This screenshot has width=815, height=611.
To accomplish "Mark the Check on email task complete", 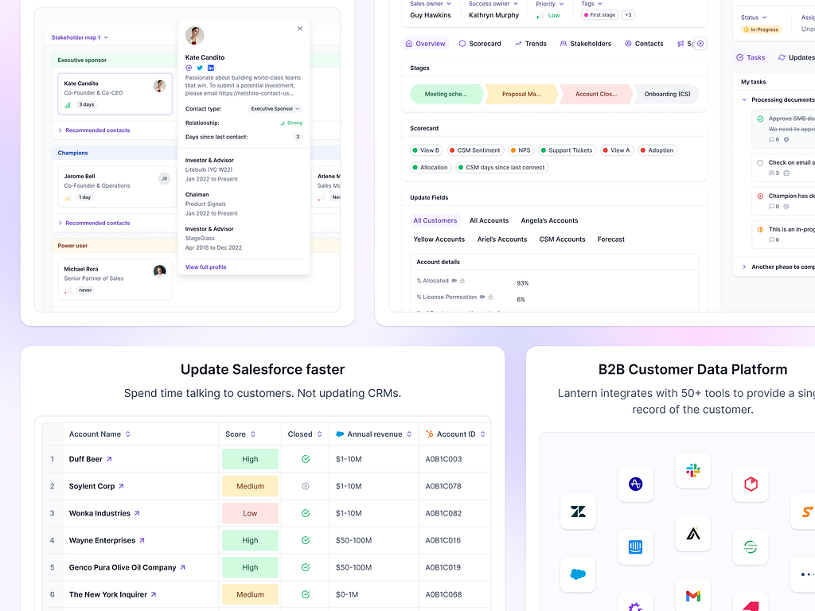I will [x=760, y=162].
